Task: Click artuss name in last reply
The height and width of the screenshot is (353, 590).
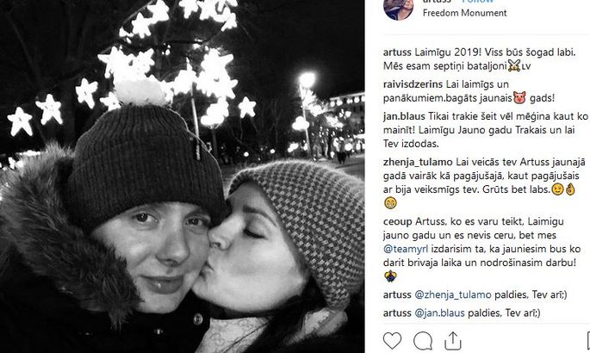Action: tap(397, 313)
